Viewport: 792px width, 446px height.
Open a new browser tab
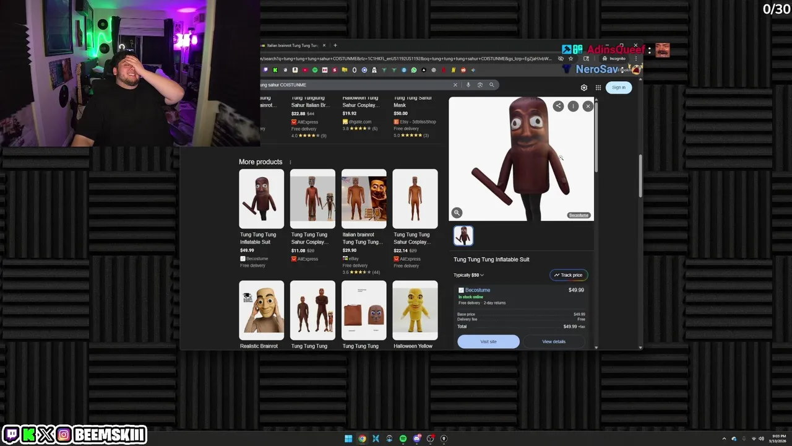pyautogui.click(x=335, y=45)
